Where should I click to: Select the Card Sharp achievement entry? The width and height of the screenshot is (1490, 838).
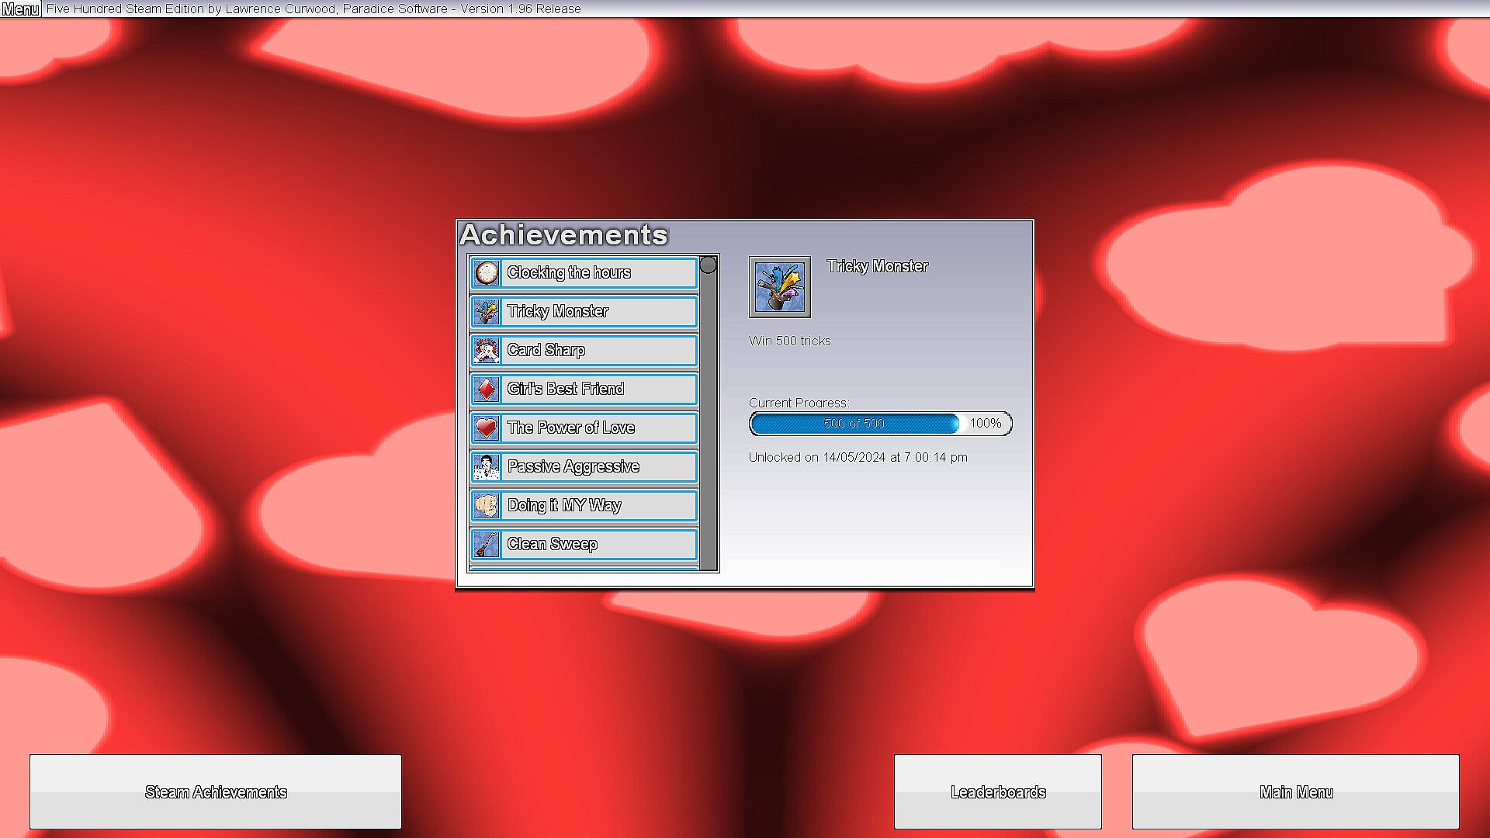[x=598, y=351]
